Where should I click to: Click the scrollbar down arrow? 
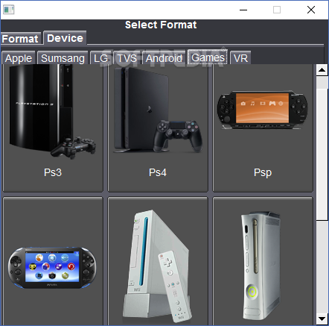[322, 319]
